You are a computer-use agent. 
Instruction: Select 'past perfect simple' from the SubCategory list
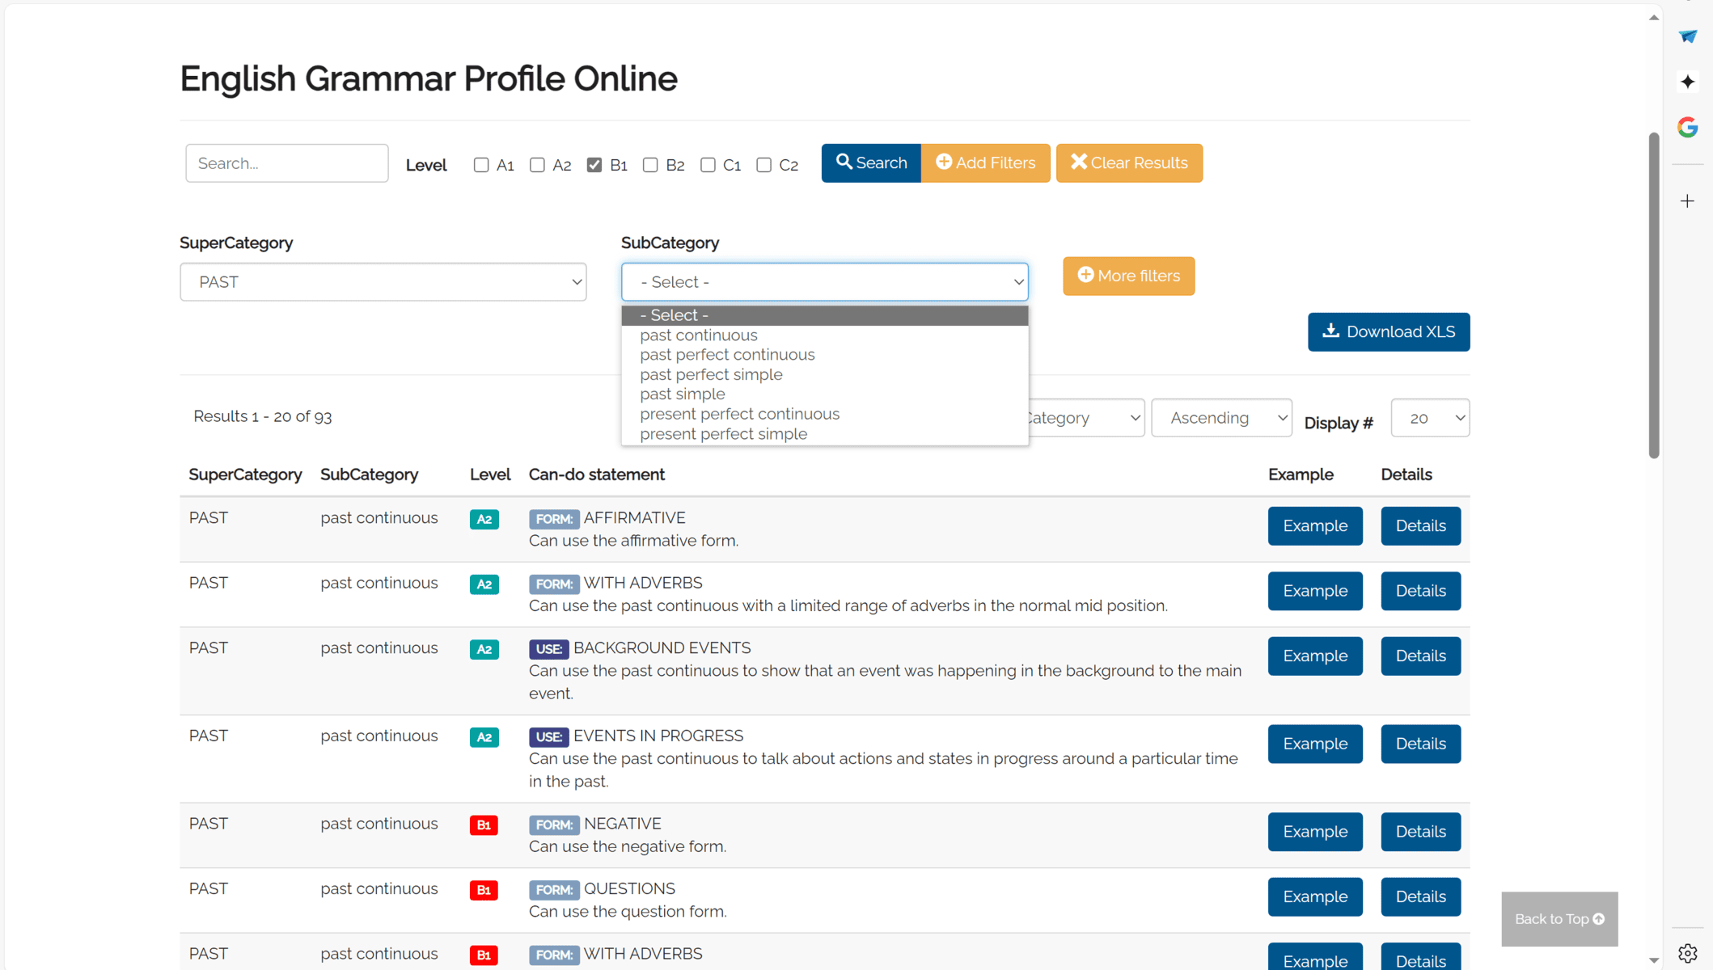point(711,374)
